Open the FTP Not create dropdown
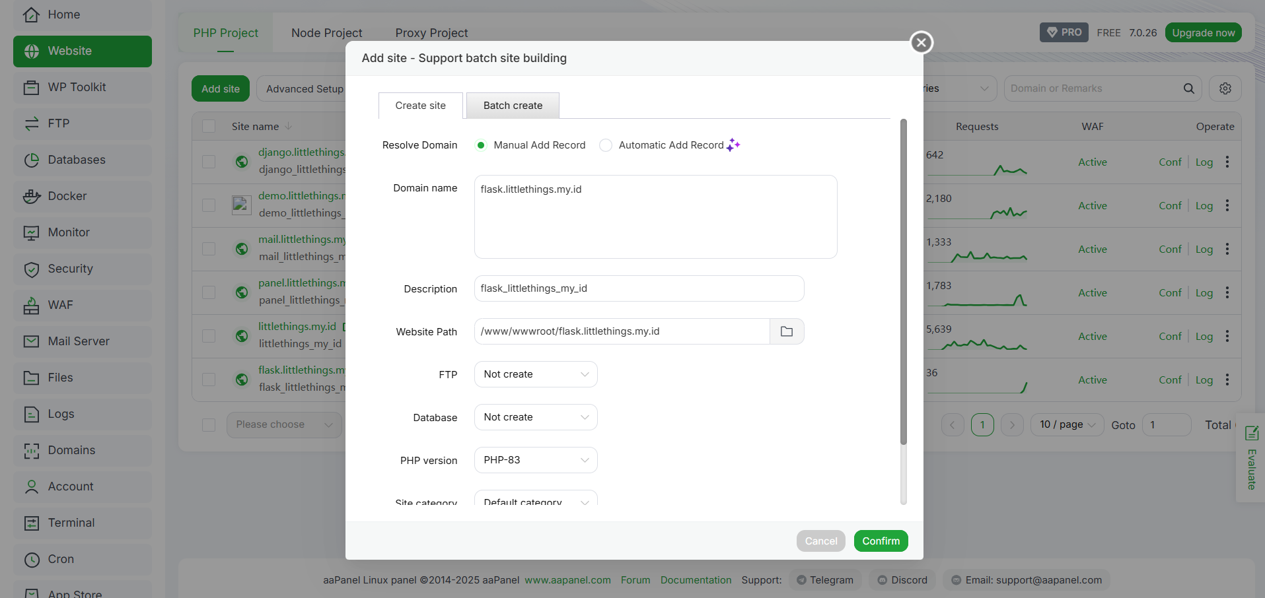The width and height of the screenshot is (1265, 598). (x=536, y=374)
